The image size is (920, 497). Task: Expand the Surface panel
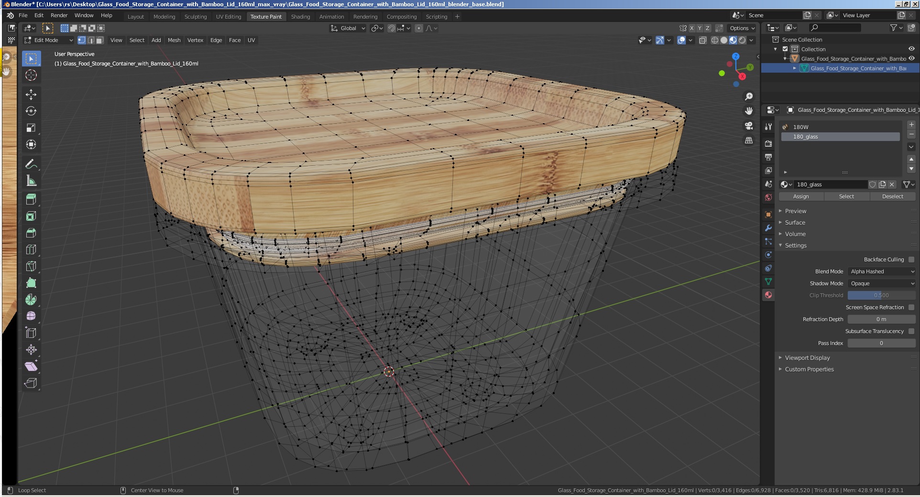pyautogui.click(x=795, y=222)
